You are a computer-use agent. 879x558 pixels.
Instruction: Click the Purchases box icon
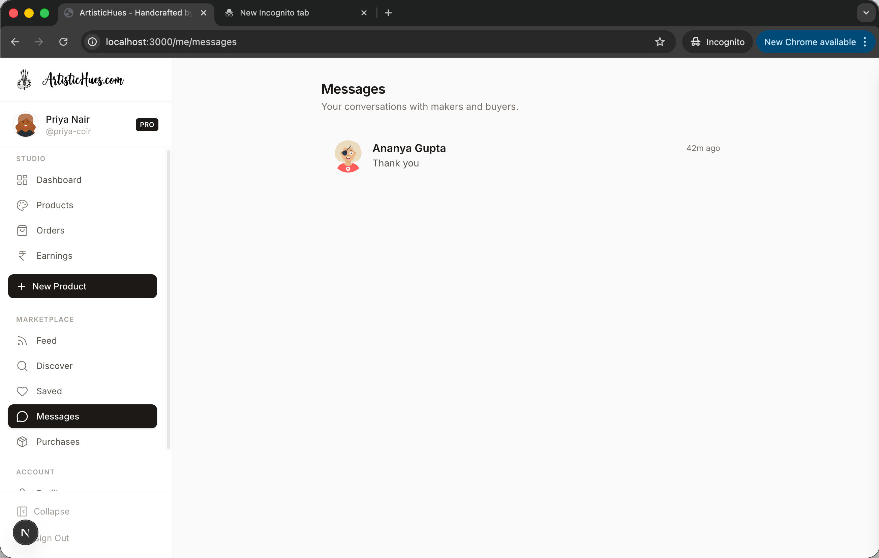[x=22, y=442]
